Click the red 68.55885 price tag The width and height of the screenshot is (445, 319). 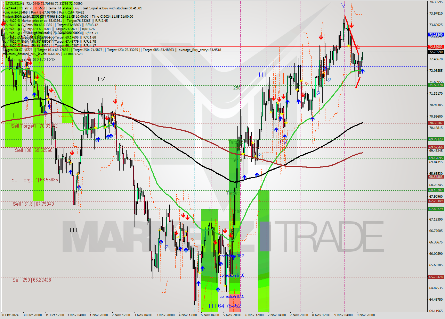tap(436, 176)
